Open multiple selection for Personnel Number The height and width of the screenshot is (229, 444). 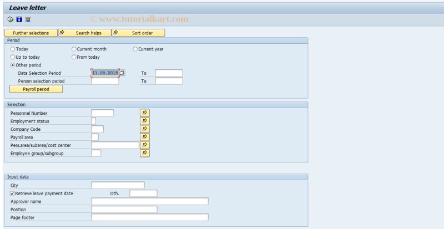pos(145,113)
